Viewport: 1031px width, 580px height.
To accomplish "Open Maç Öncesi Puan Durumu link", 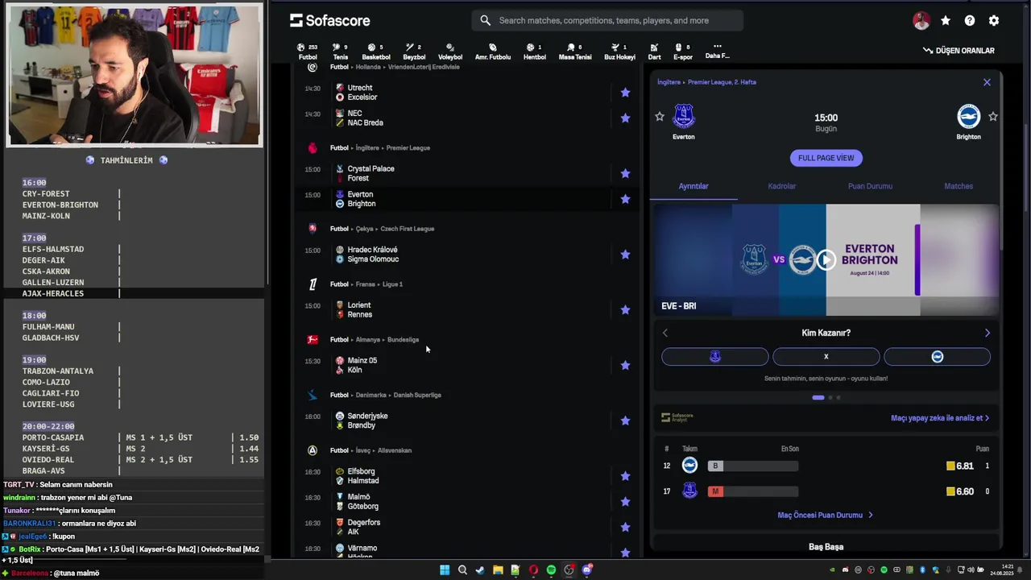I will click(x=825, y=515).
